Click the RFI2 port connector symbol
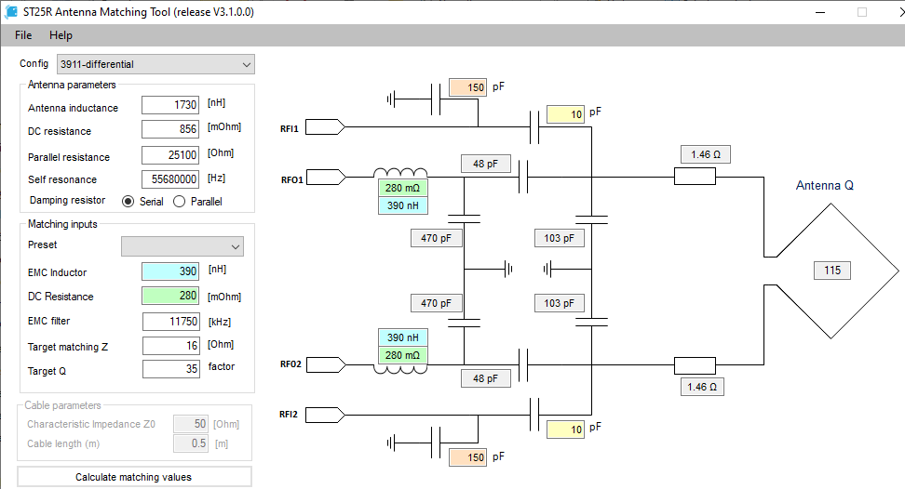 (x=325, y=415)
